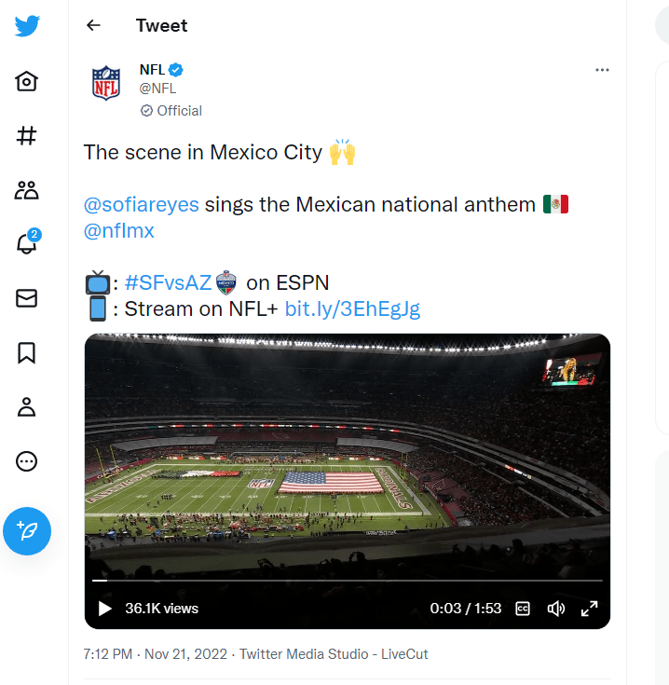Mute the video sound
The image size is (669, 685).
[556, 609]
